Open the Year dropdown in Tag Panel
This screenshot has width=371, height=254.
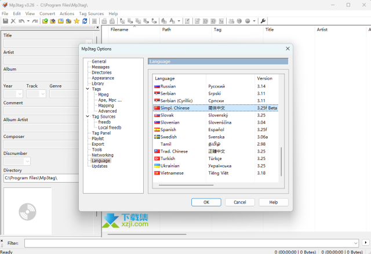pos(20,94)
